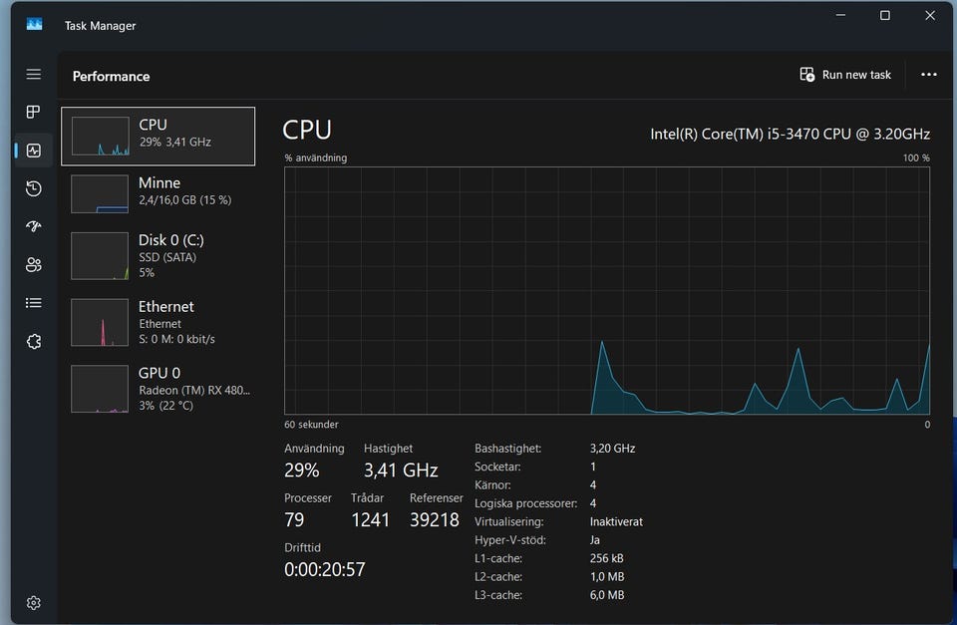Open the Startup apps page icon
This screenshot has width=957, height=625.
34,226
